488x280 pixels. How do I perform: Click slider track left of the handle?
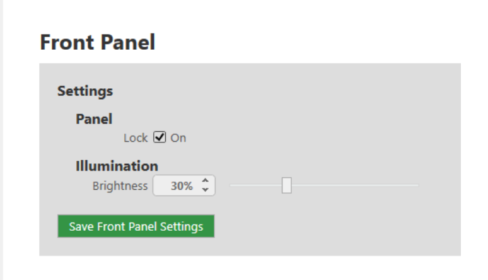[x=255, y=185]
